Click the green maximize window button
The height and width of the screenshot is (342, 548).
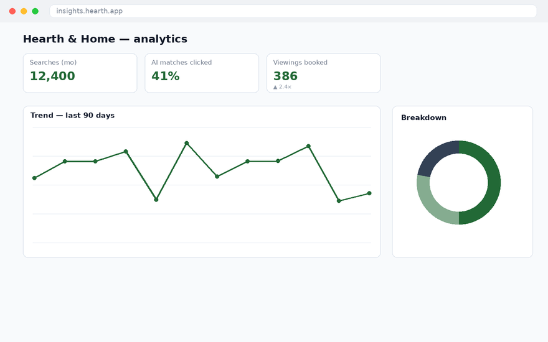[35, 11]
